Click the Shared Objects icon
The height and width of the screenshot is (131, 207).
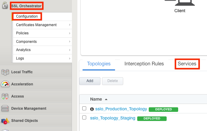(x=5, y=121)
